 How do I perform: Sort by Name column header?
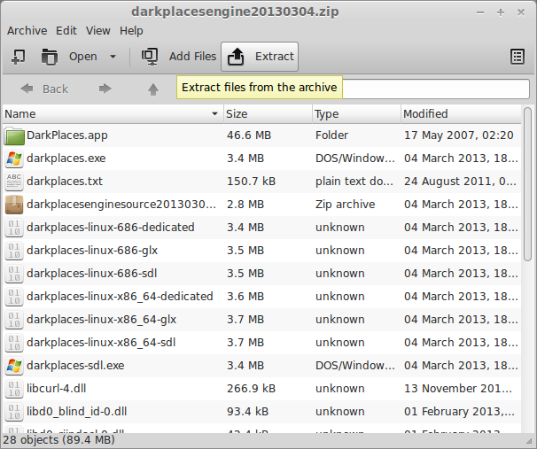coord(113,114)
